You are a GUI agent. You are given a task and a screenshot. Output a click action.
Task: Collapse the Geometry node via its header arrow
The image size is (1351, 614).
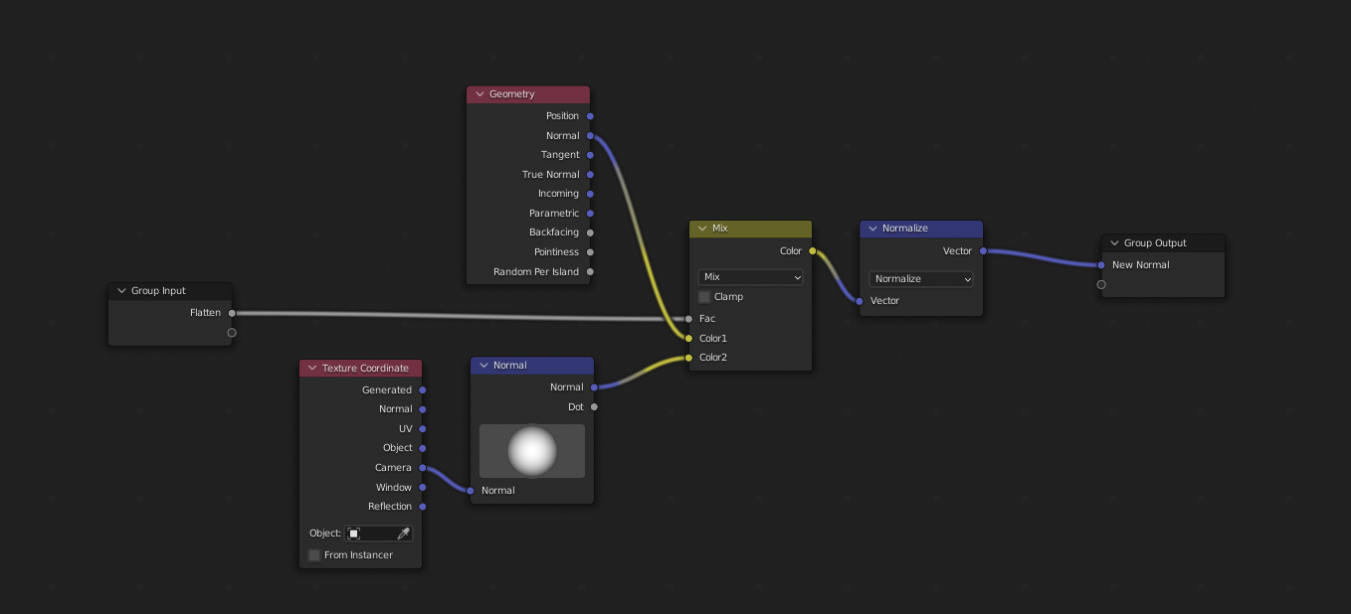pos(480,94)
